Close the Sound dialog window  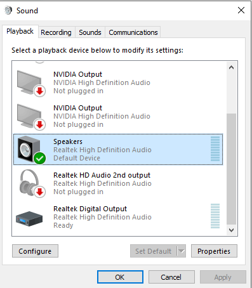pos(241,10)
